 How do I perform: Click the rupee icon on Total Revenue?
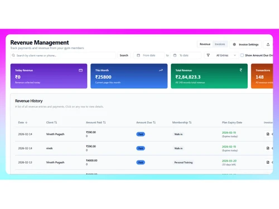point(241,70)
